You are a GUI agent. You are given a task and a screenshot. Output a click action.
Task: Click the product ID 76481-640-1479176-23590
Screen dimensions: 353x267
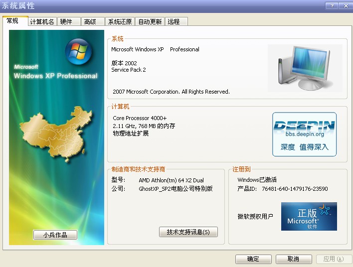point(295,189)
